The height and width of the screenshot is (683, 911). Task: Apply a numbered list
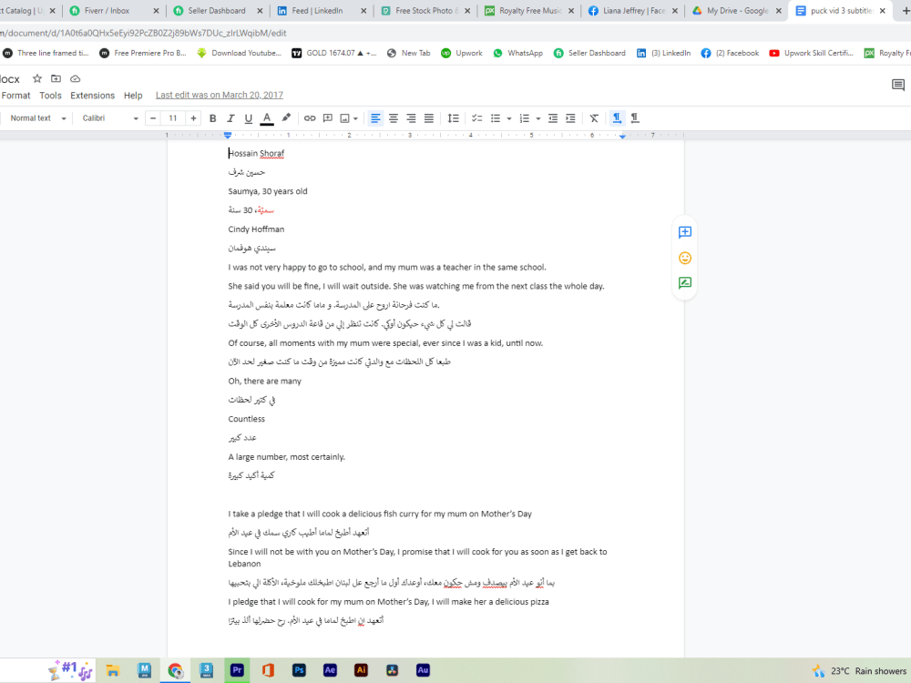pos(524,118)
